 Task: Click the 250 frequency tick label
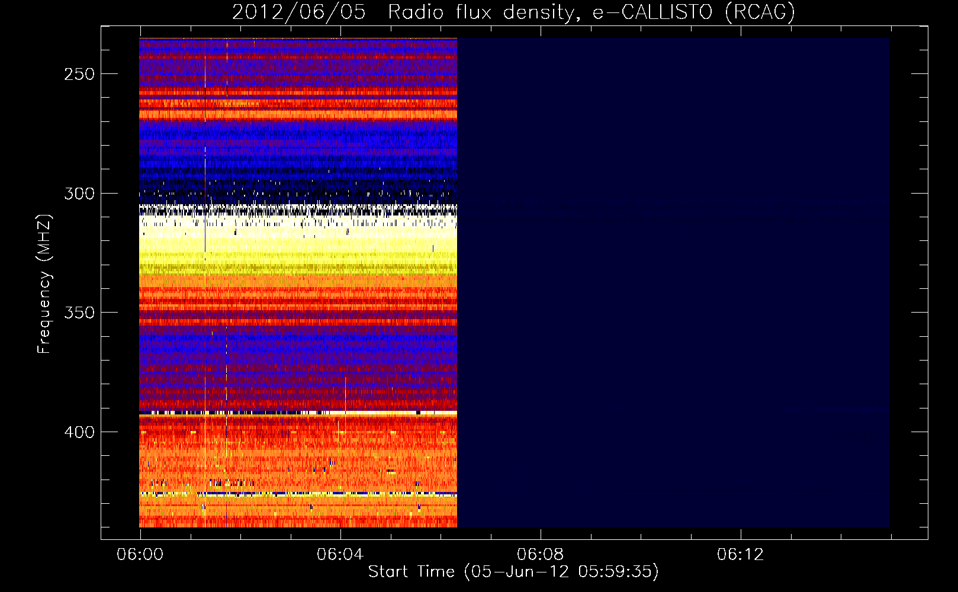click(x=79, y=74)
